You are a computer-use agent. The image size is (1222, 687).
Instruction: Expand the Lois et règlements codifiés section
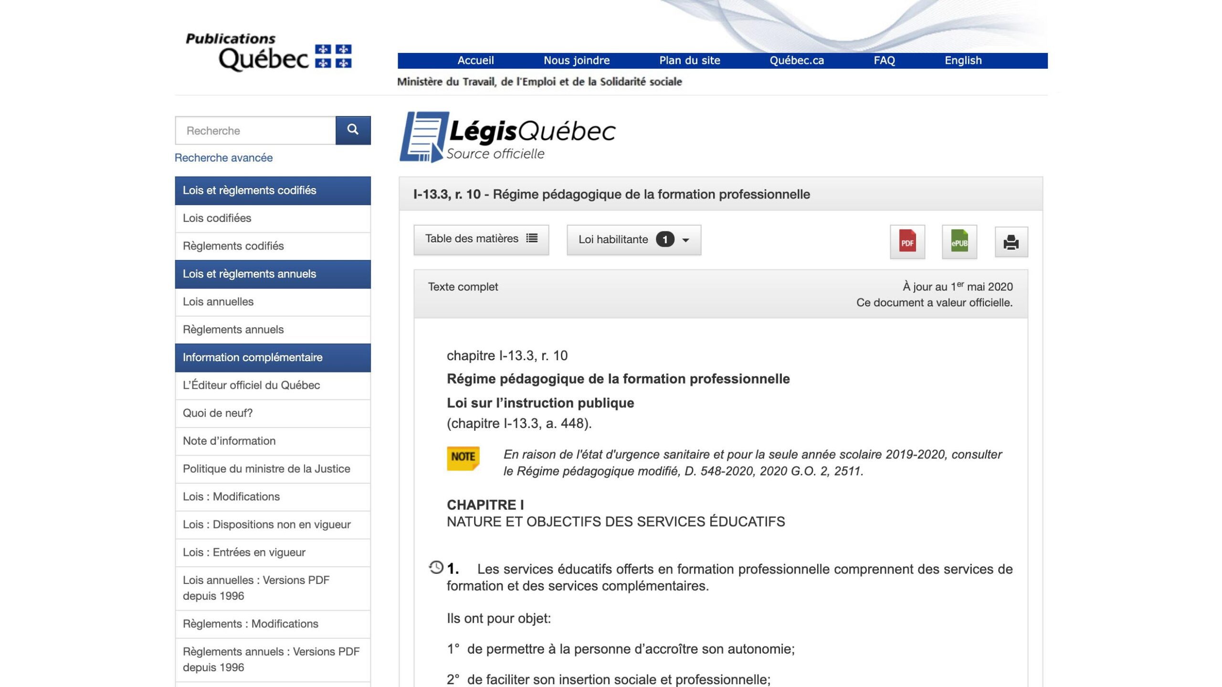tap(249, 190)
